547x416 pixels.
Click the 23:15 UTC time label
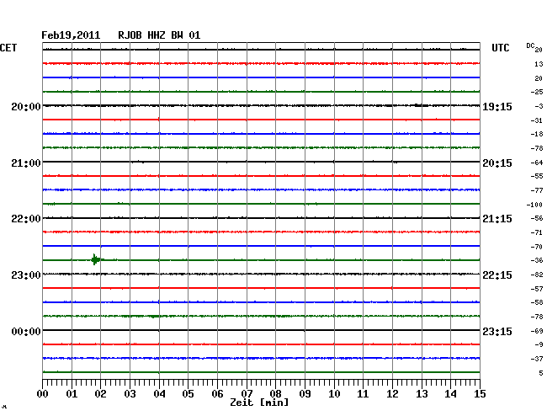(497, 331)
